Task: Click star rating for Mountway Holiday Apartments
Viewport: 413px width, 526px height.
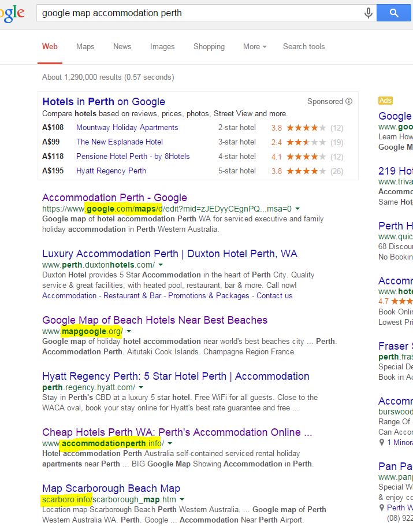Action: click(x=306, y=128)
